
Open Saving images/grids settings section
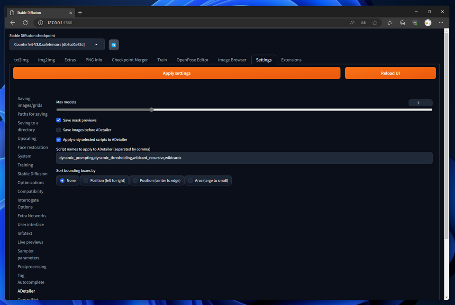click(x=30, y=102)
